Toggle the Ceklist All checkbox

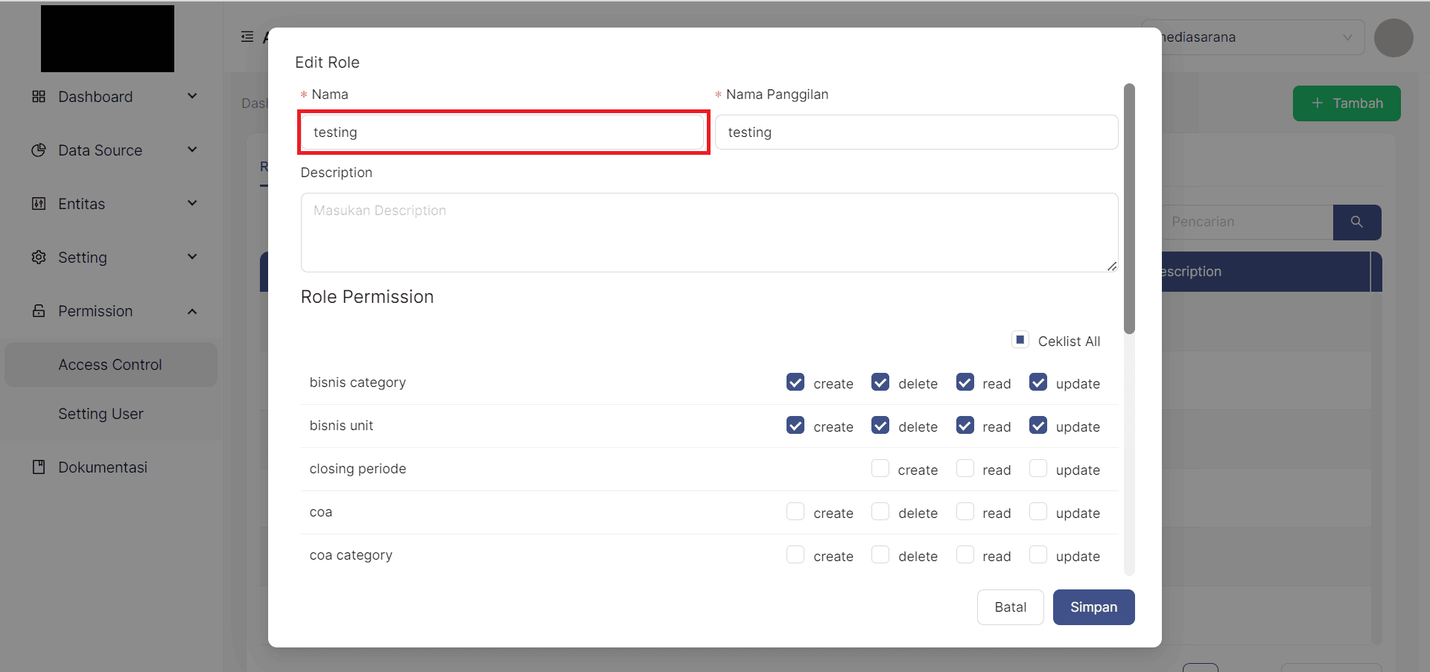[x=1020, y=340]
